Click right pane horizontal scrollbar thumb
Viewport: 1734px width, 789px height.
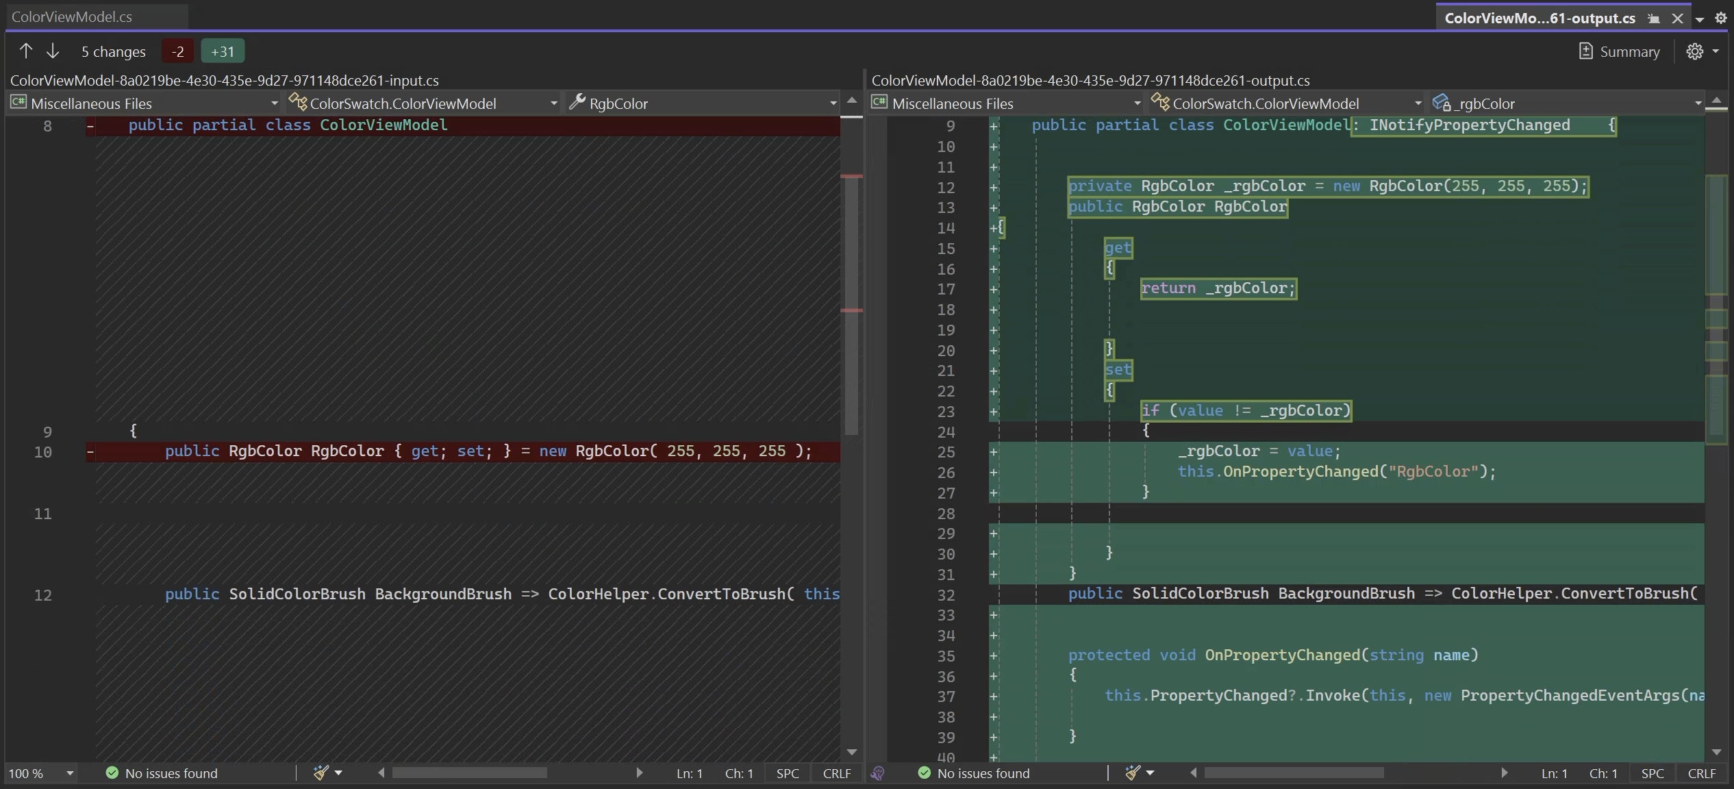[1294, 773]
